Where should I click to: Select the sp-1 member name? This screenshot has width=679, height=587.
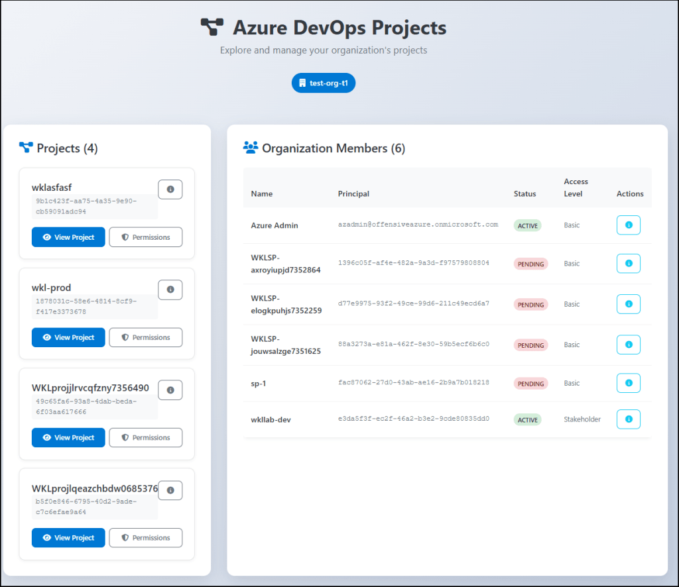[259, 384]
